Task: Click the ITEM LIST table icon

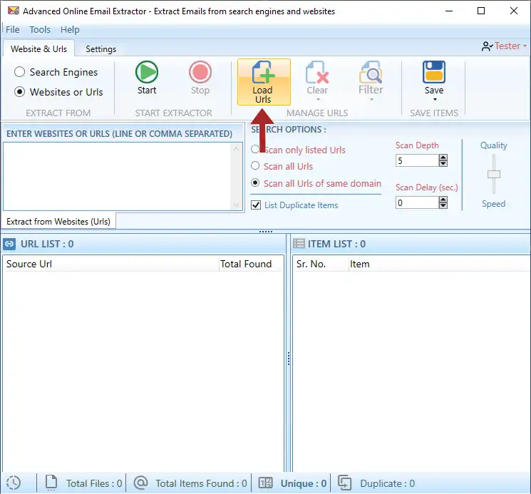Action: 299,244
